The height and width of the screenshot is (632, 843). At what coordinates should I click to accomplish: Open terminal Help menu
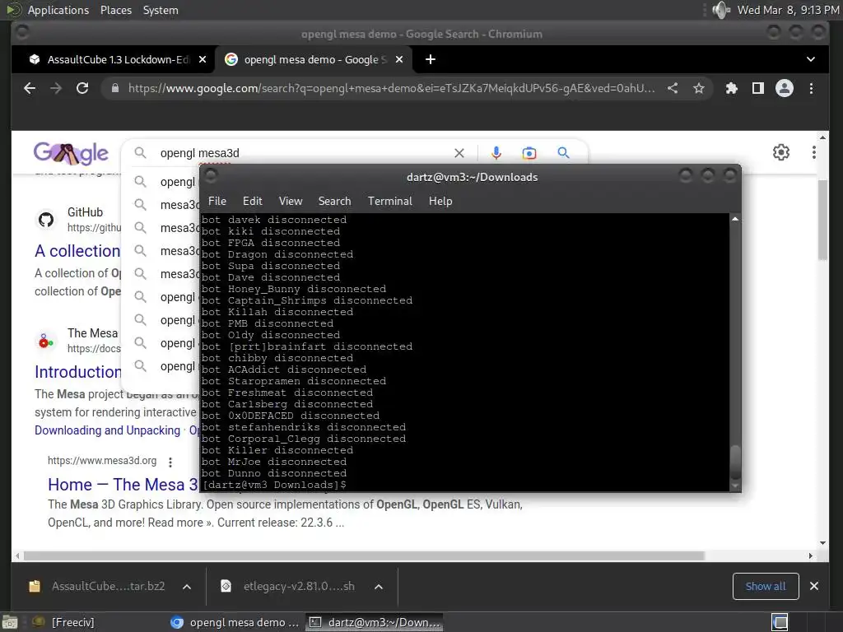440,201
